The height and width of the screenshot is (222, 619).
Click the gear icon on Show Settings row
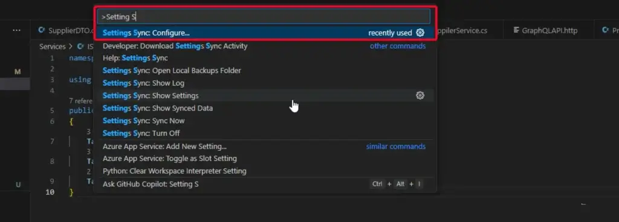(x=421, y=95)
